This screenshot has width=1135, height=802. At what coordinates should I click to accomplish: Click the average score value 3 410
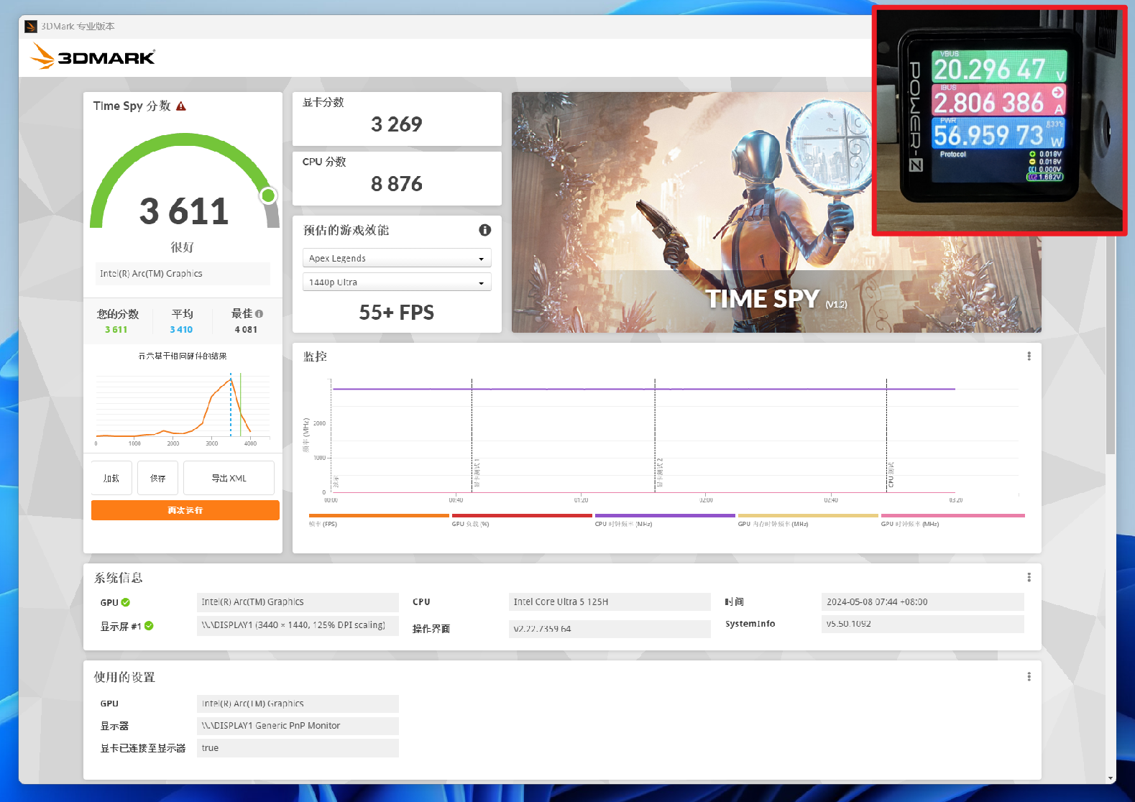tap(181, 330)
